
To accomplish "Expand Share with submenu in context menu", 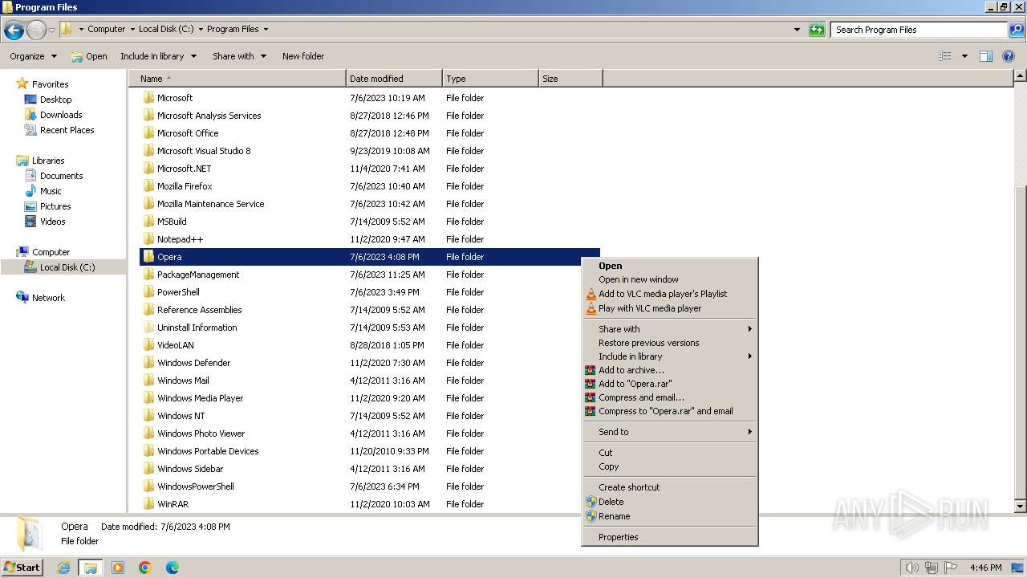I will click(x=676, y=329).
